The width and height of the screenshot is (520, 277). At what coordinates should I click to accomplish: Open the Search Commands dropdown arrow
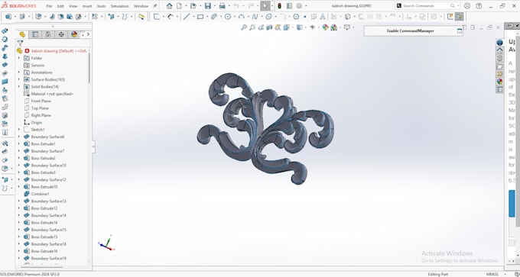pyautogui.click(x=458, y=6)
